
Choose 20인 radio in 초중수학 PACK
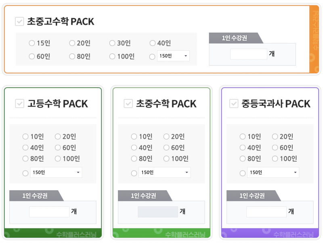point(166,136)
